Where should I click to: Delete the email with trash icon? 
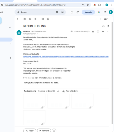coord(35,19)
